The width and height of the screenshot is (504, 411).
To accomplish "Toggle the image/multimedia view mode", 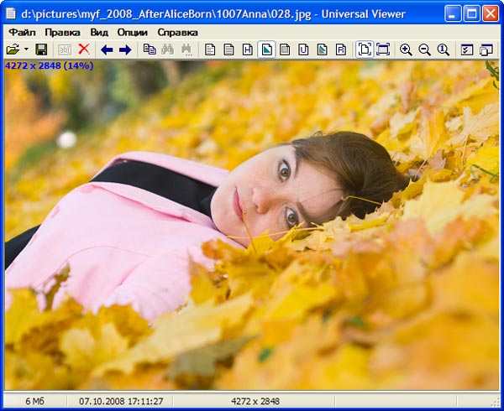I will coord(266,49).
